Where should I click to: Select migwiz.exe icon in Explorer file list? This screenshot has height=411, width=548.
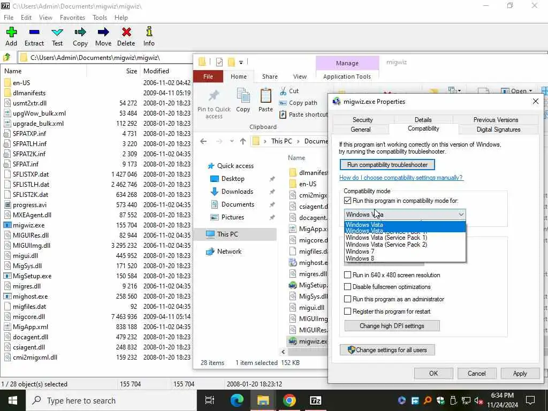click(293, 341)
